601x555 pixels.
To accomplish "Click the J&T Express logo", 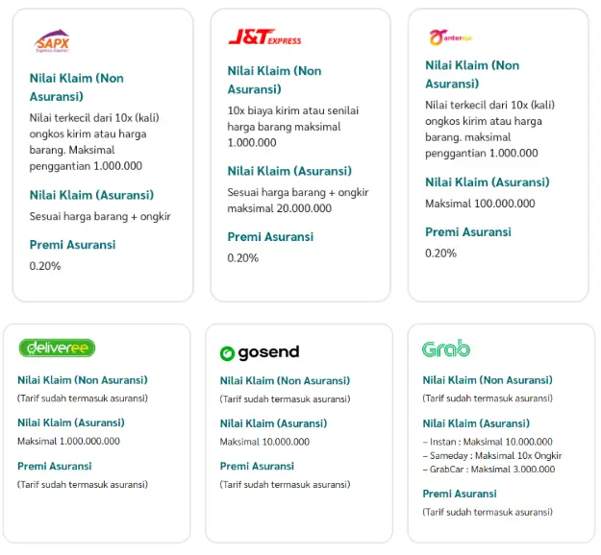I will (x=264, y=37).
